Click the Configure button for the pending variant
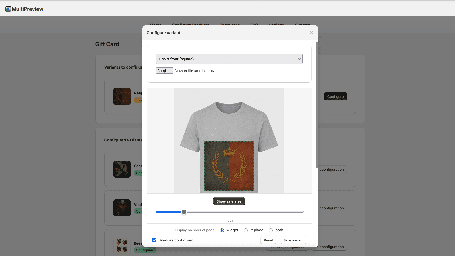This screenshot has height=256, width=455. [335, 96]
